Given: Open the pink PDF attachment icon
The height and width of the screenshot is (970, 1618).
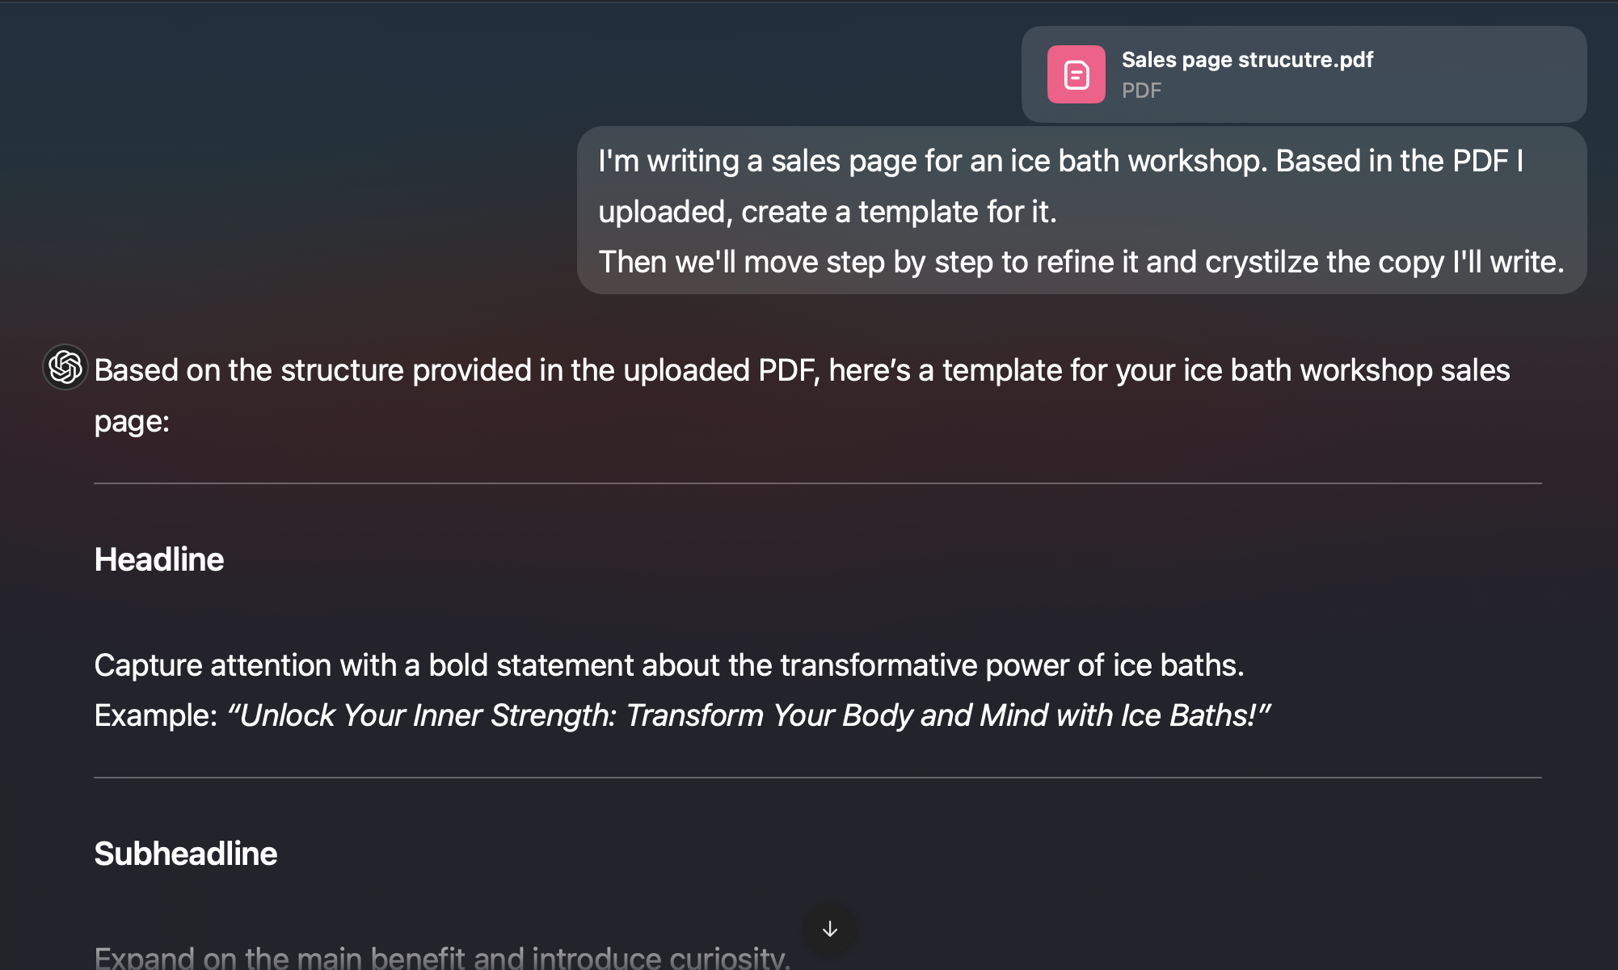Looking at the screenshot, I should (1076, 74).
